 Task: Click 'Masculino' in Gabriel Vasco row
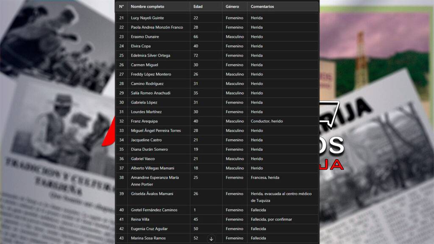coord(235,159)
